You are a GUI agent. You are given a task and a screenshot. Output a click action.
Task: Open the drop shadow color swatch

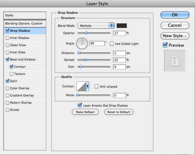122,26
